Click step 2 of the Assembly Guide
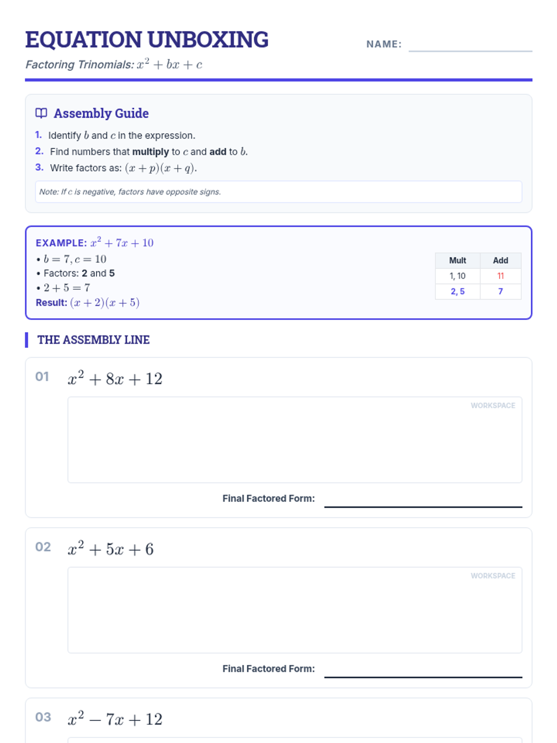 (x=149, y=152)
